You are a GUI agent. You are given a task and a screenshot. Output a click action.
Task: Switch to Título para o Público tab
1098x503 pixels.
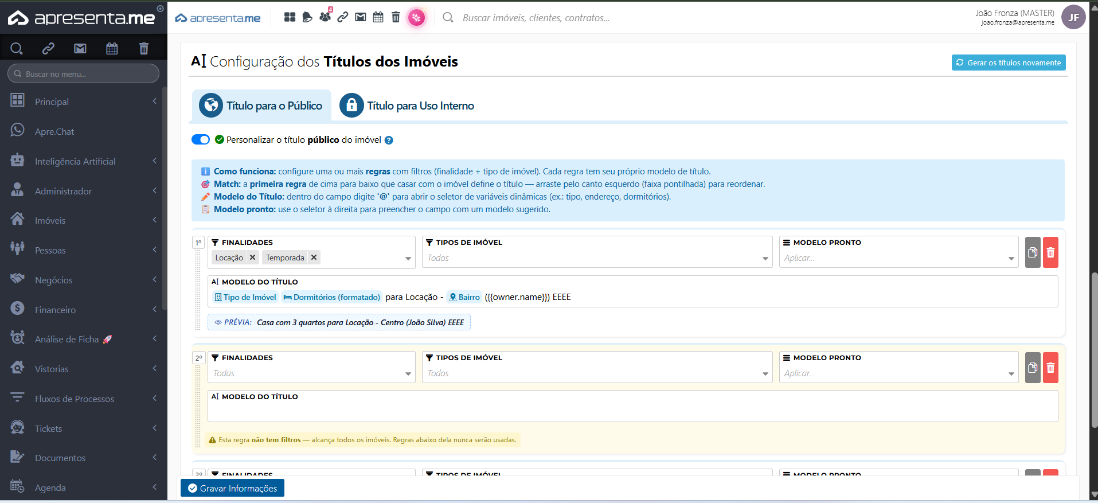coord(261,106)
